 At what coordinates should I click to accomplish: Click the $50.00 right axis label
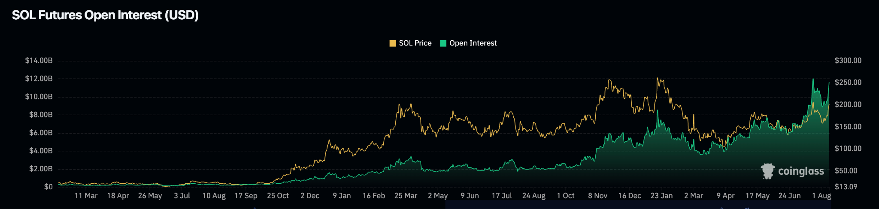pos(846,170)
